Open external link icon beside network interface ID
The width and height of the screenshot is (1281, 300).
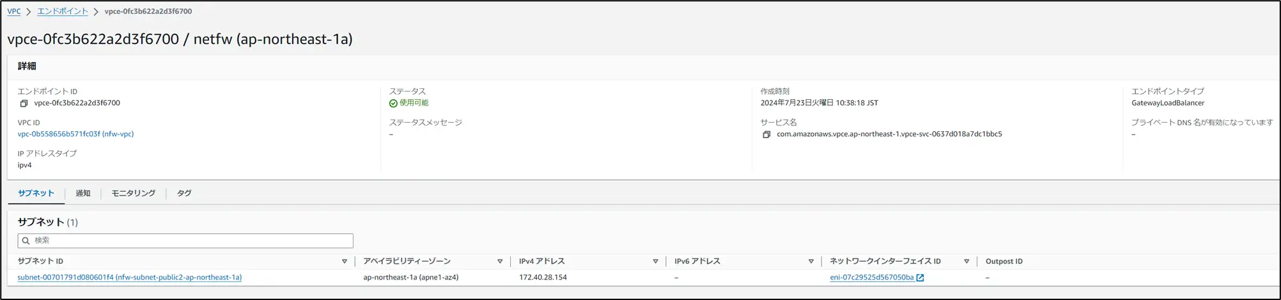click(x=920, y=278)
